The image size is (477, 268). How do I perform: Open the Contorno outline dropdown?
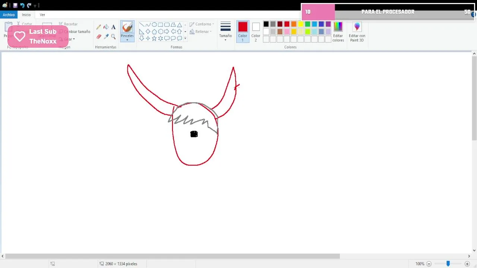tap(202, 24)
